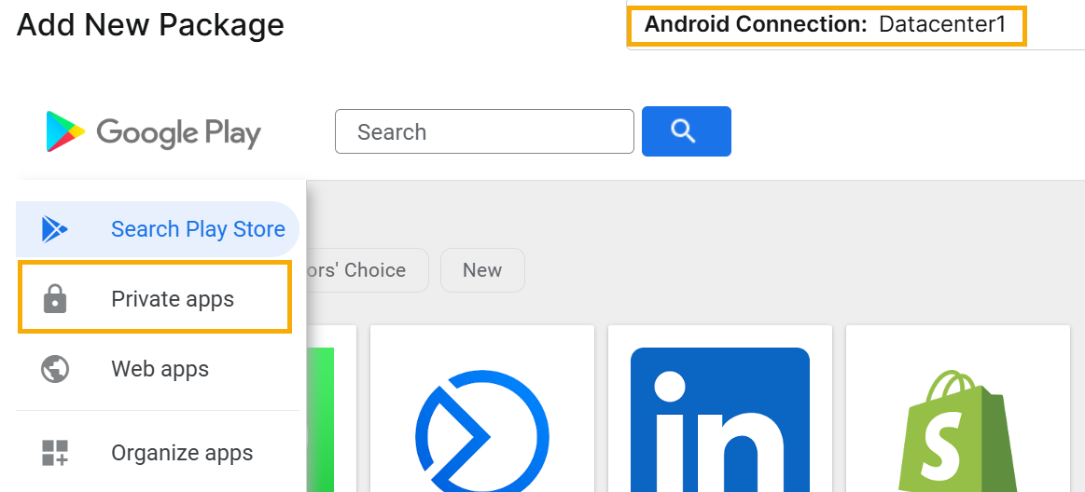The image size is (1085, 492).
Task: Click the Organize apps grid-plus icon
Action: tap(55, 454)
